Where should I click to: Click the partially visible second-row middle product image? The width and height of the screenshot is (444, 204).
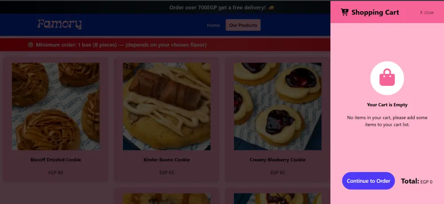click(166, 199)
